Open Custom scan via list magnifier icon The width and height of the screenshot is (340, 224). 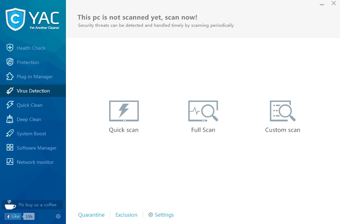[282, 111]
